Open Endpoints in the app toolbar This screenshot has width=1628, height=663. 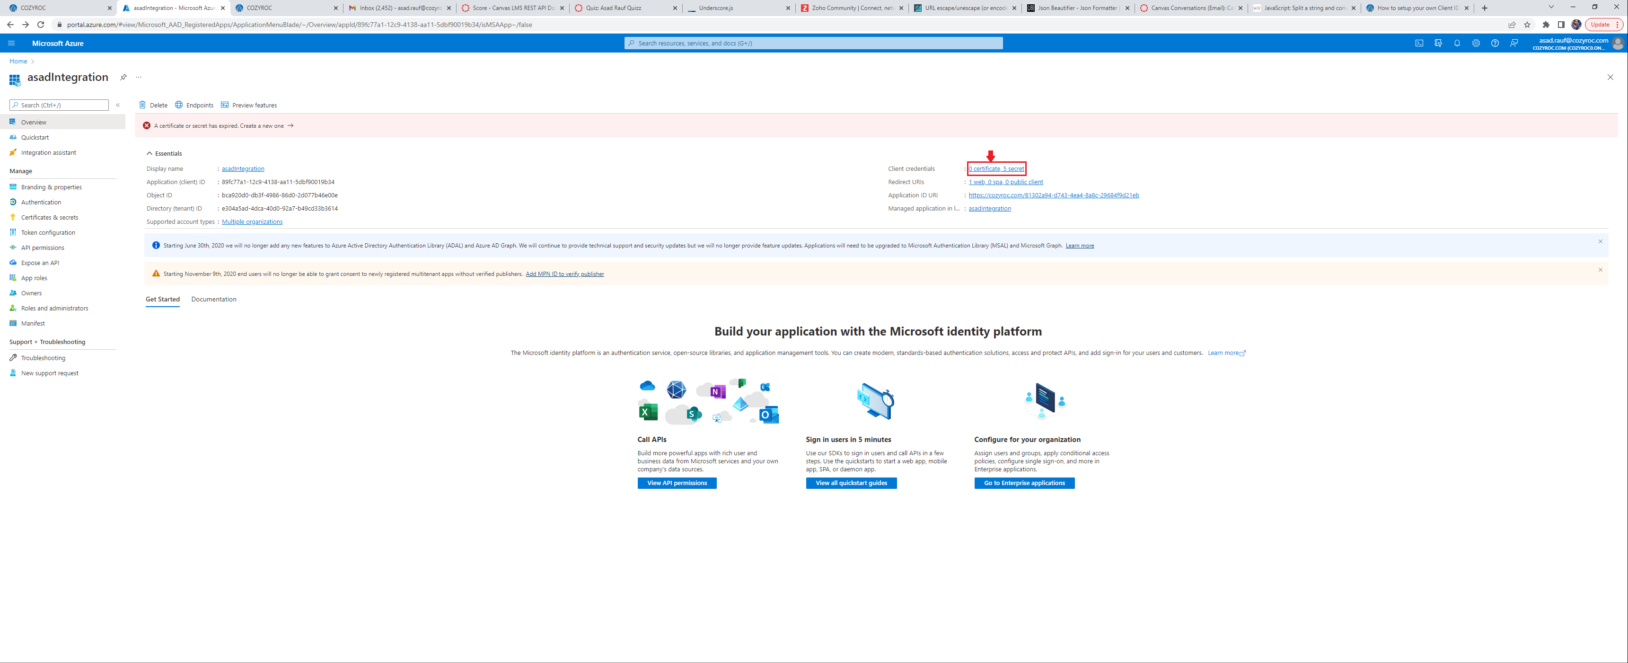[194, 105]
